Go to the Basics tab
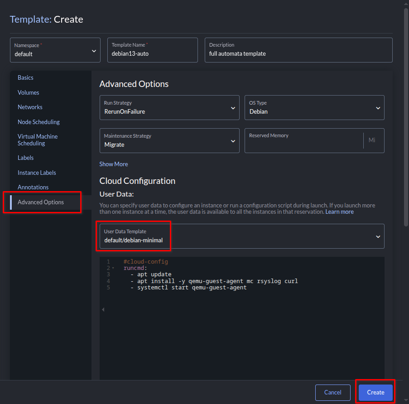Image resolution: width=409 pixels, height=404 pixels. [26, 77]
